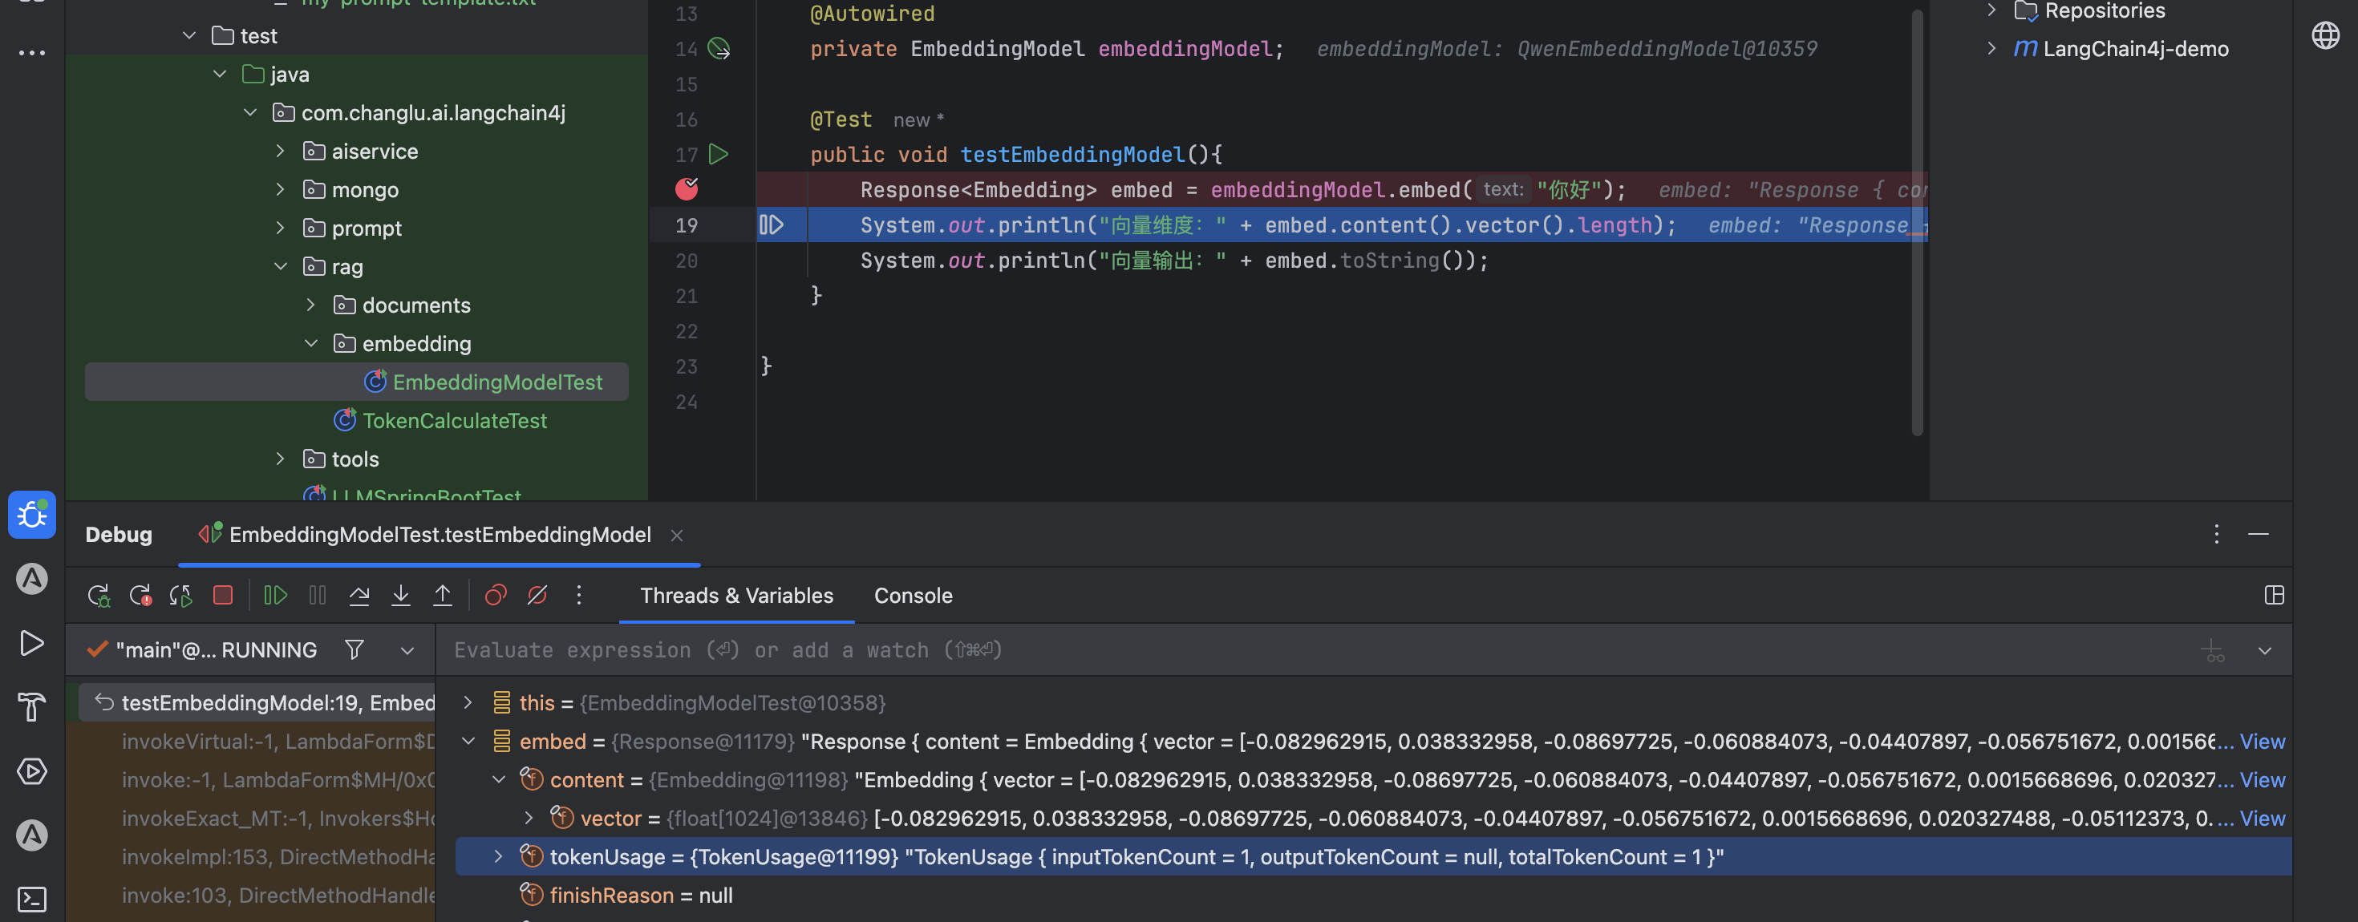Switch to the Console tab

point(913,596)
